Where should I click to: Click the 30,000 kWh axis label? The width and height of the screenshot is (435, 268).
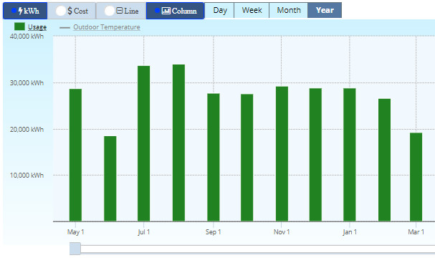27,83
